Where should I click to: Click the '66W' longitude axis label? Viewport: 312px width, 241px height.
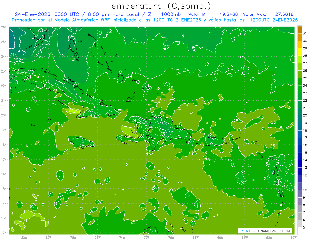pos(220,238)
